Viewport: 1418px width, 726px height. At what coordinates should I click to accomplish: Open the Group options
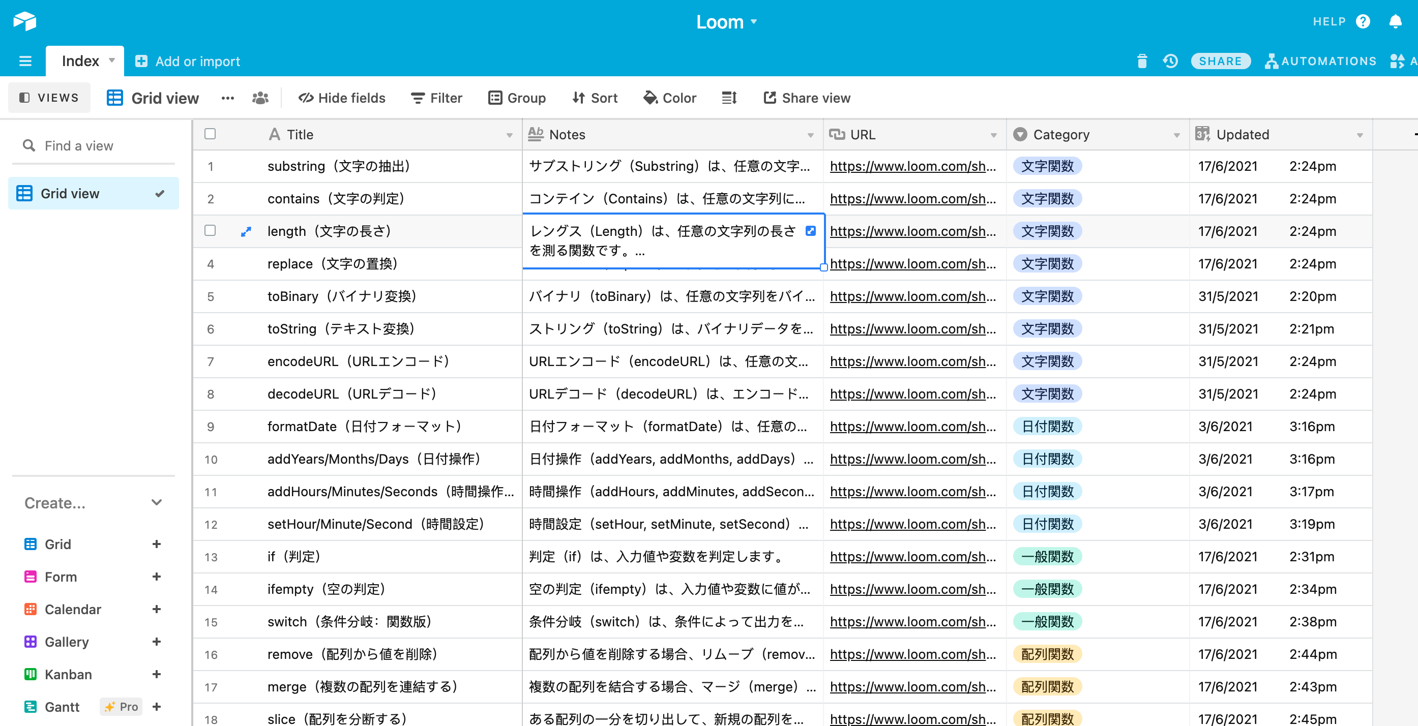517,98
